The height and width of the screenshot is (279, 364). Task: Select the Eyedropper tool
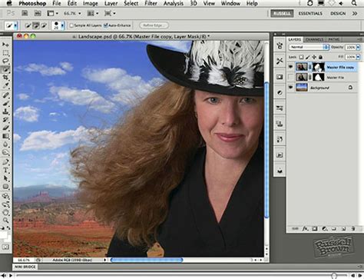coord(5,85)
